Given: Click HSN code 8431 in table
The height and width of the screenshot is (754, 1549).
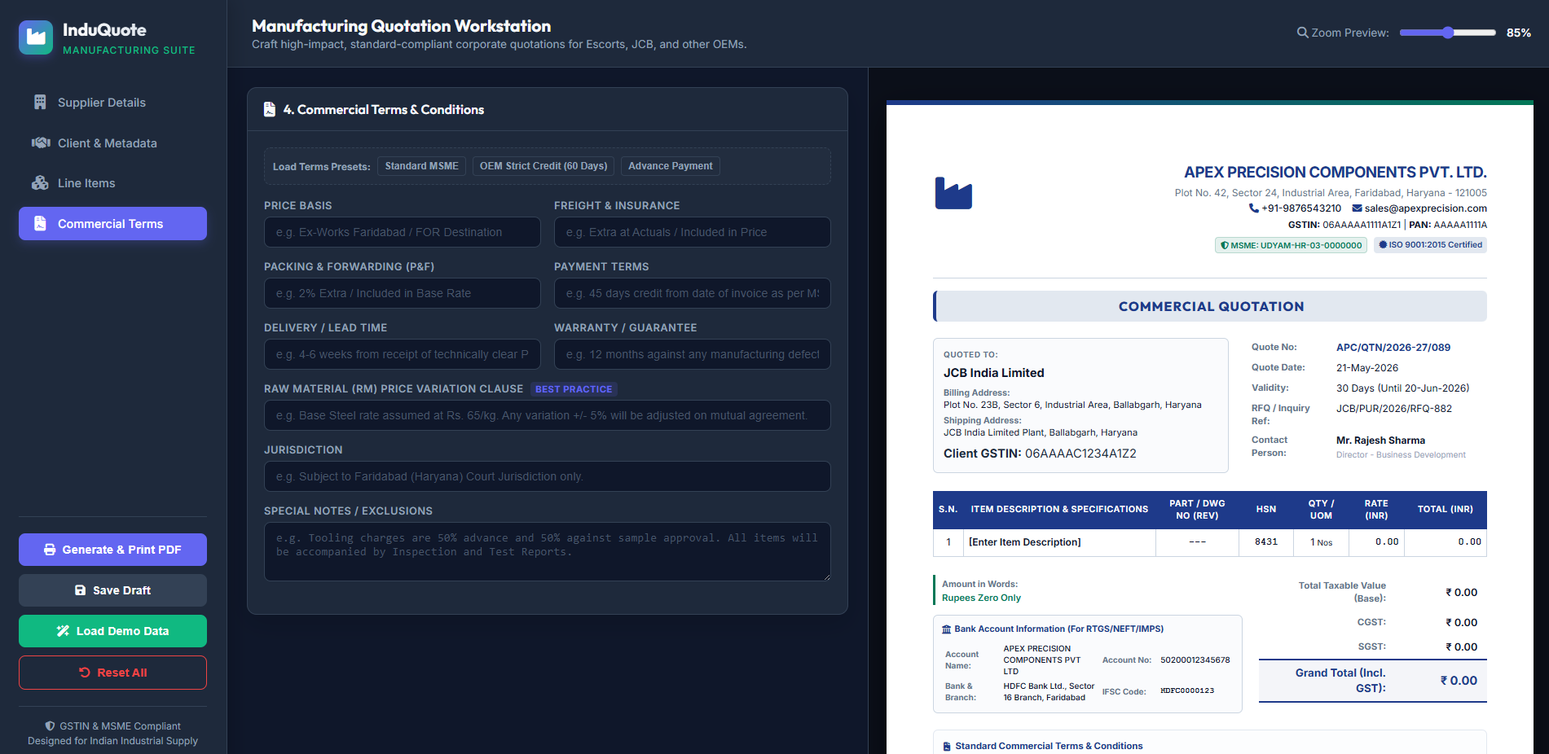Looking at the screenshot, I should tap(1266, 542).
